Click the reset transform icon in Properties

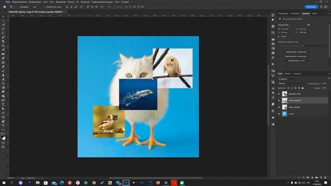tap(308, 25)
